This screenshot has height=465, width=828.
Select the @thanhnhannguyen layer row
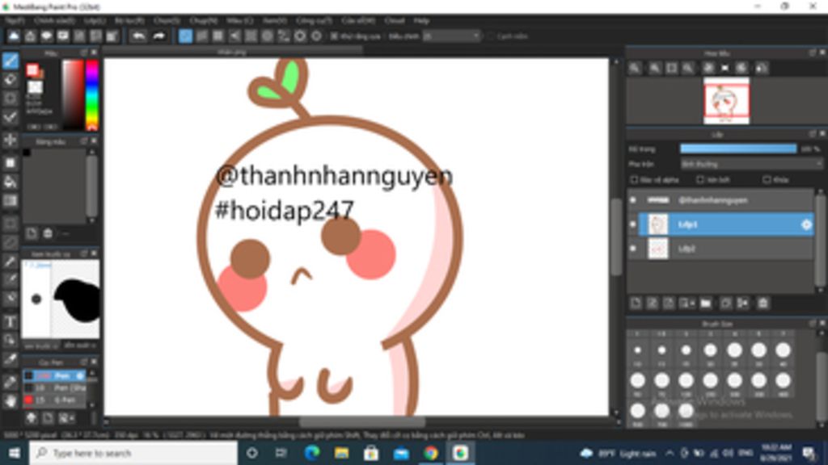point(720,200)
